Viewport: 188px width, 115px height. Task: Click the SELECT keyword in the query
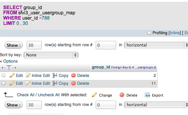pos(13,8)
